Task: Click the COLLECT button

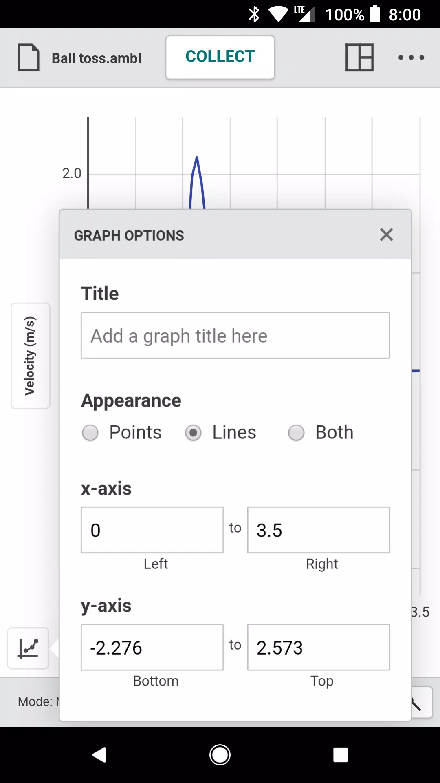Action: [220, 57]
